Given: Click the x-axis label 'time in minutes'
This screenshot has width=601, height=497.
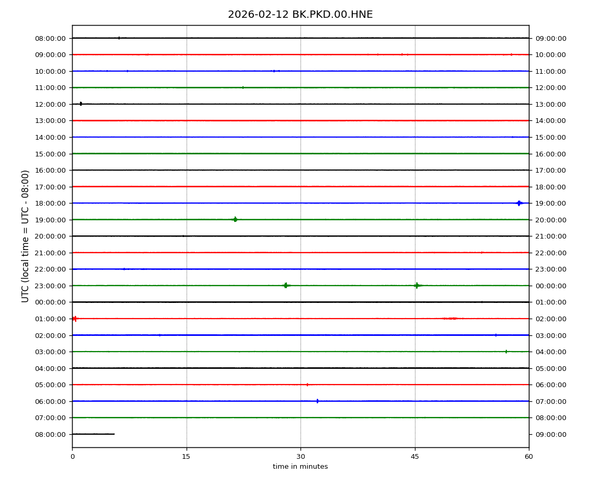Looking at the screenshot, I should coord(300,467).
